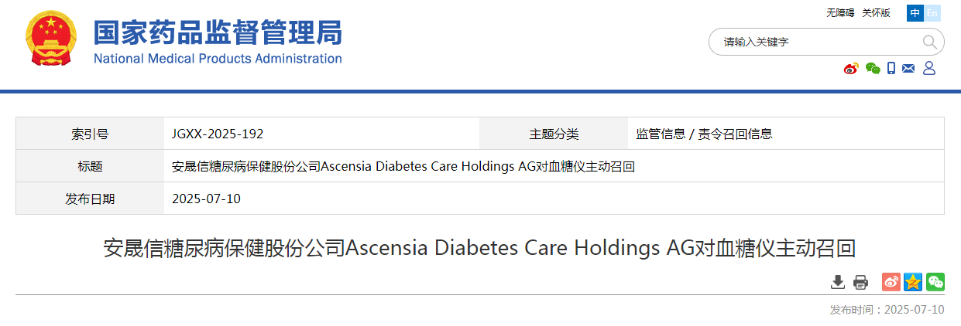The image size is (961, 326).
Task: Select the 中 Chinese language option
Action: click(916, 13)
